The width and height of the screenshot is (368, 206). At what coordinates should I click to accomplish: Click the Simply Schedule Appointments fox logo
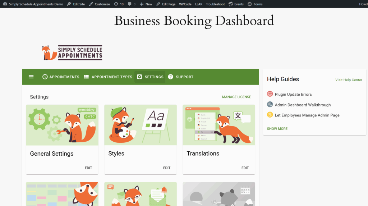pyautogui.click(x=72, y=52)
